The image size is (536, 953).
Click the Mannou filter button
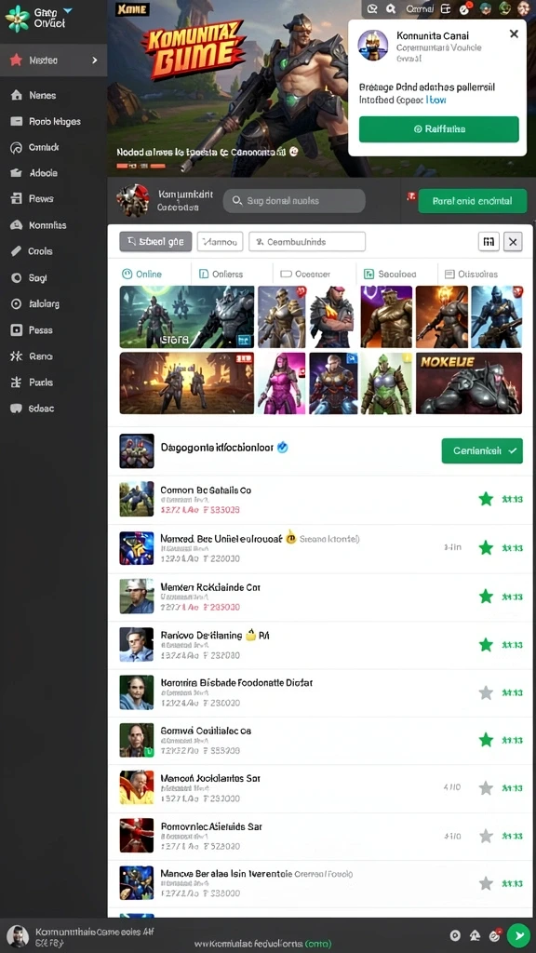220,241
